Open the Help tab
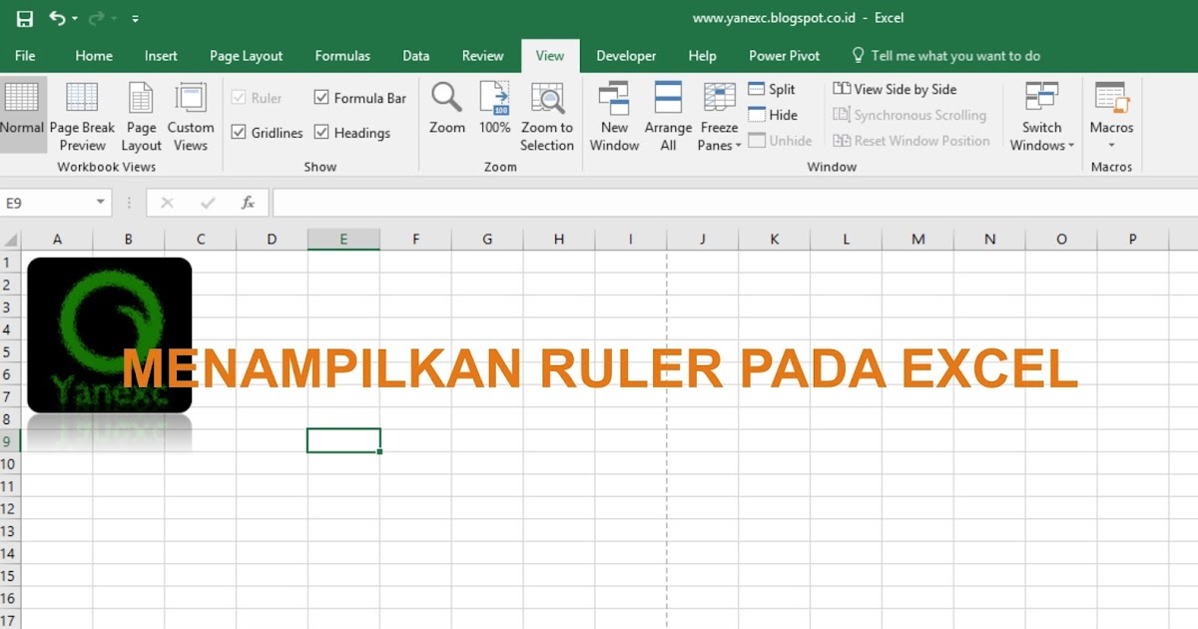The image size is (1198, 629). click(x=703, y=56)
